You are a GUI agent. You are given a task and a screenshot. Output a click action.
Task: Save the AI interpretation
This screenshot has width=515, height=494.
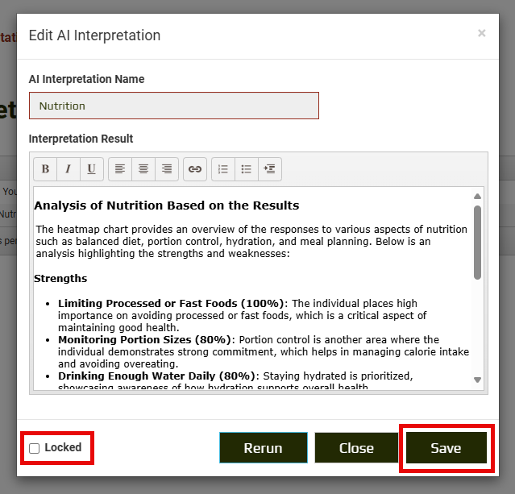point(446,448)
